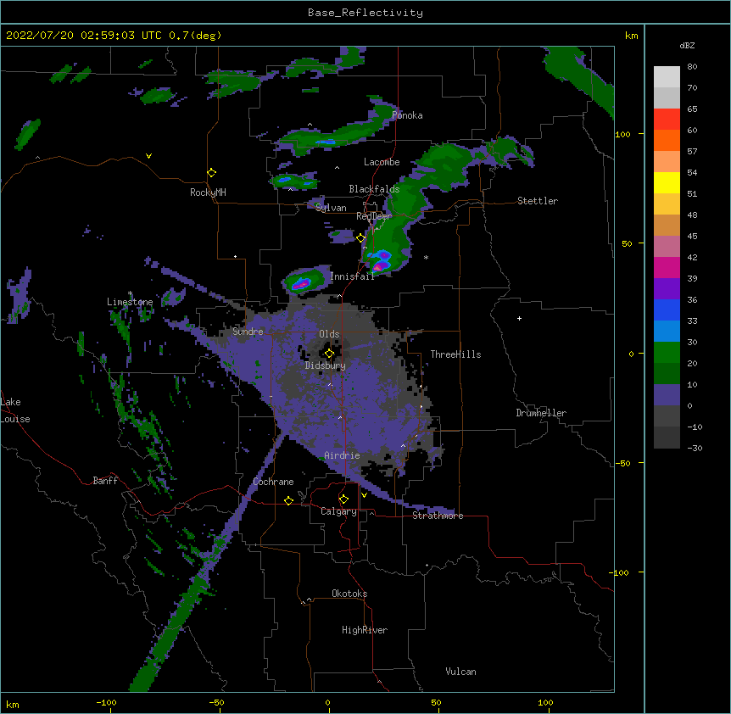Click the HighRiver label
The width and height of the screenshot is (731, 714).
pos(365,630)
